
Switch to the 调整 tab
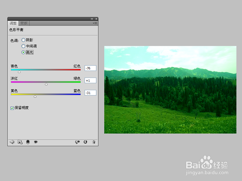point(13,23)
